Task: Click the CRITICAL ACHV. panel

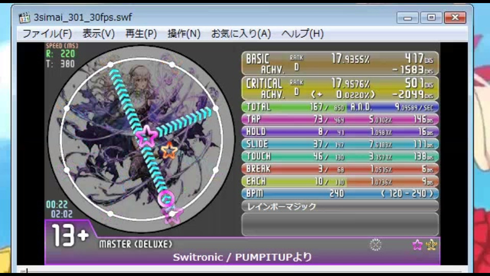Action: click(x=340, y=88)
